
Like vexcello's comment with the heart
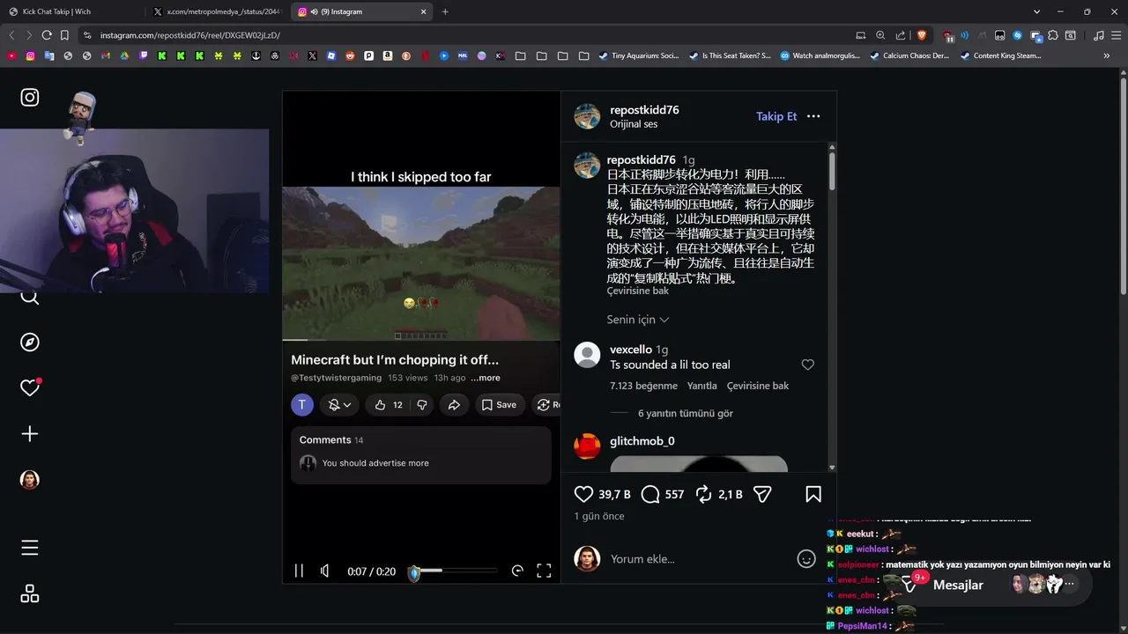[x=808, y=365]
